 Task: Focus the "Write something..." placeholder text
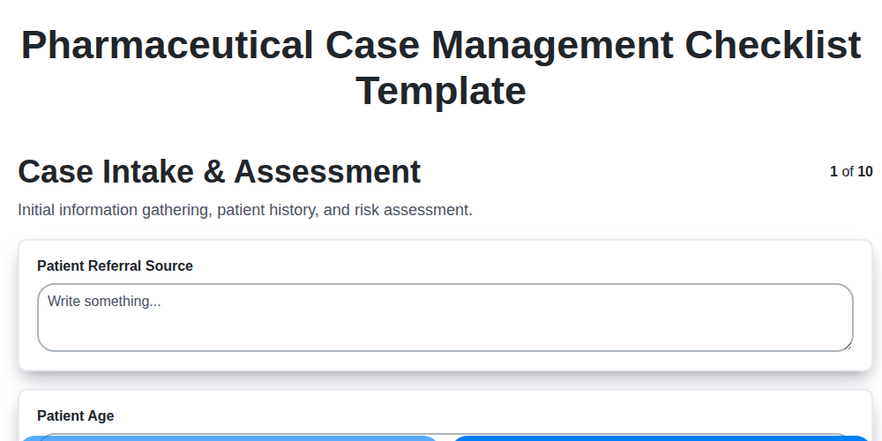pyautogui.click(x=104, y=302)
